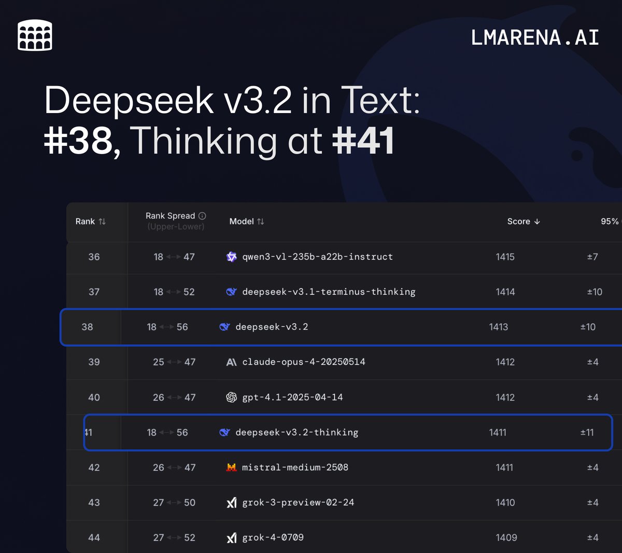The width and height of the screenshot is (622, 553).
Task: Click the Score column header
Action: point(524,222)
